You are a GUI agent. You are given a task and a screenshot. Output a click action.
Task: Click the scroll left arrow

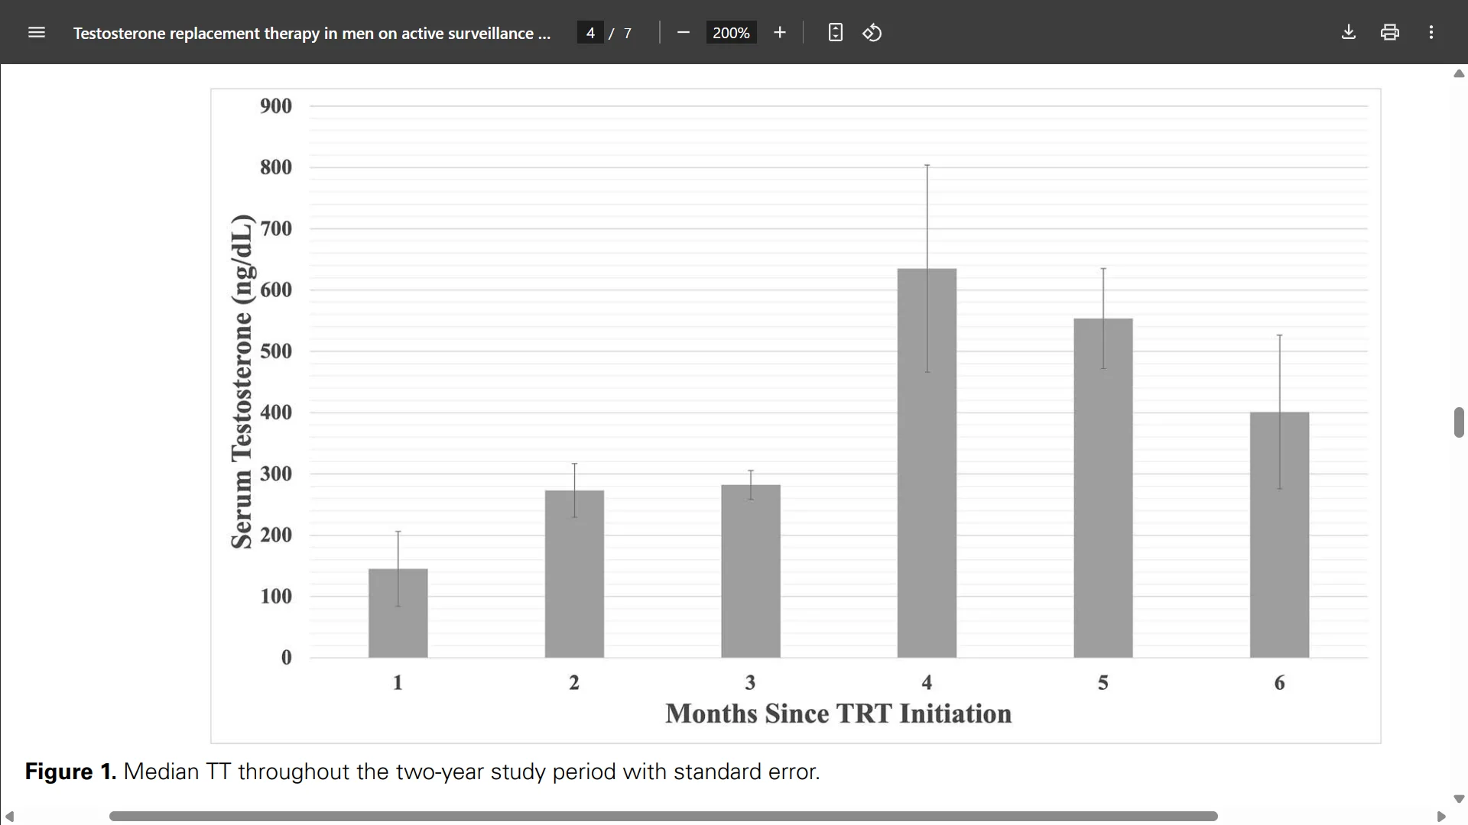coord(9,817)
